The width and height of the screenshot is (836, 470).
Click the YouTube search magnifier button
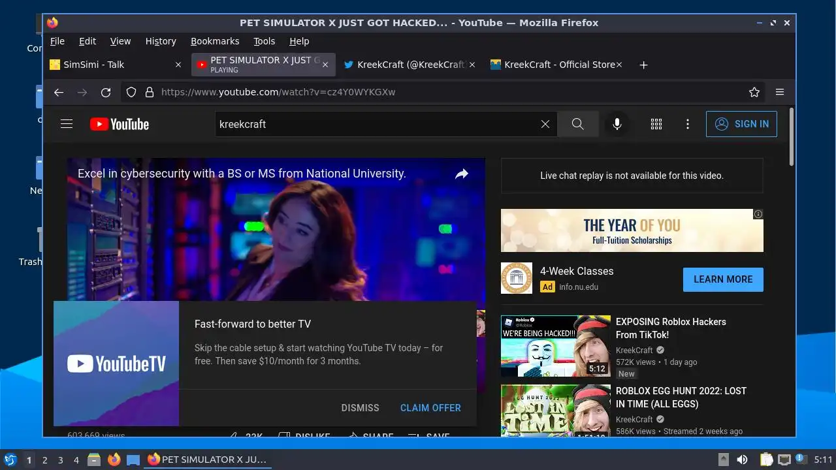click(578, 124)
